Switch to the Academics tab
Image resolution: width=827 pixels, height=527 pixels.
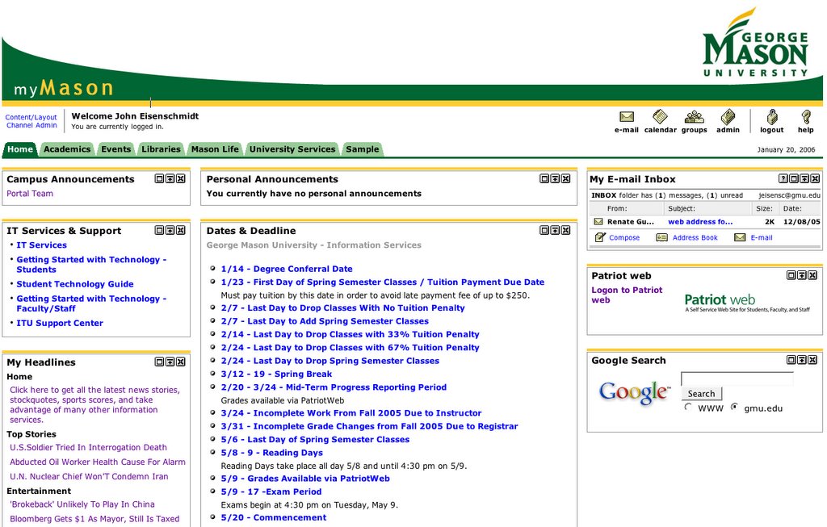click(x=67, y=149)
